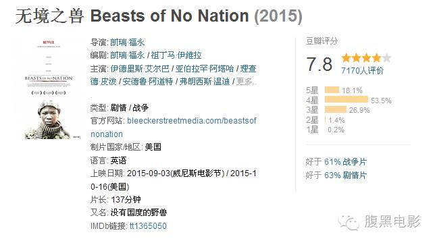Click the 7.8 rating score

pos(319,64)
